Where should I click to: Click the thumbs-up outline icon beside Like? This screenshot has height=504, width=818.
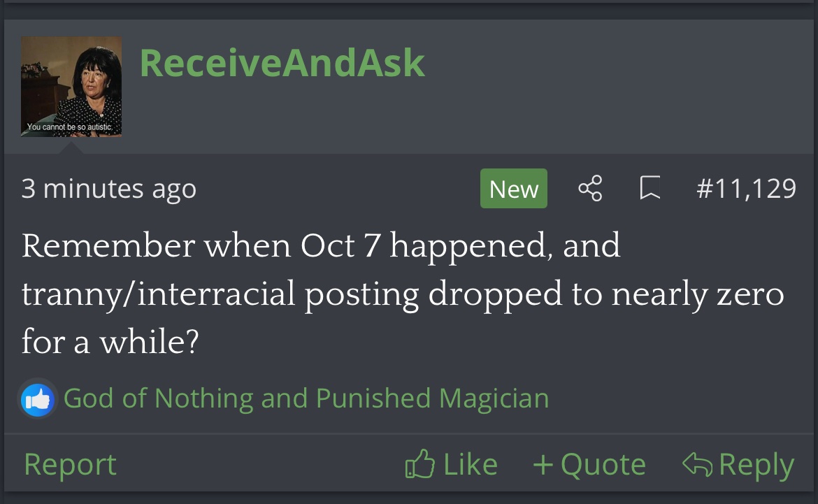point(420,464)
